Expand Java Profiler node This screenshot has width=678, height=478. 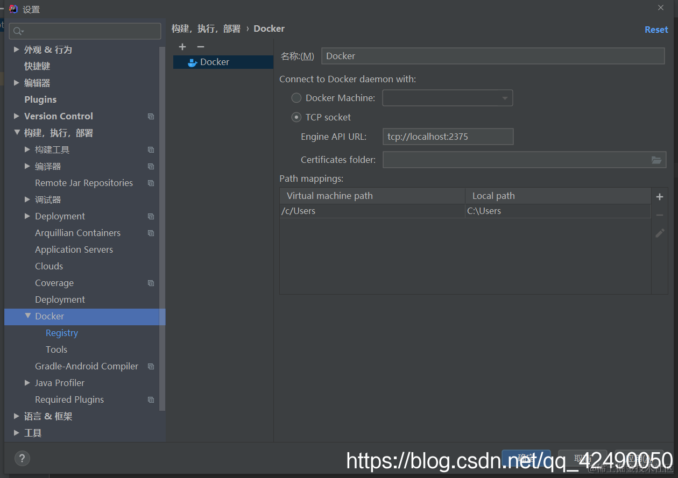27,383
